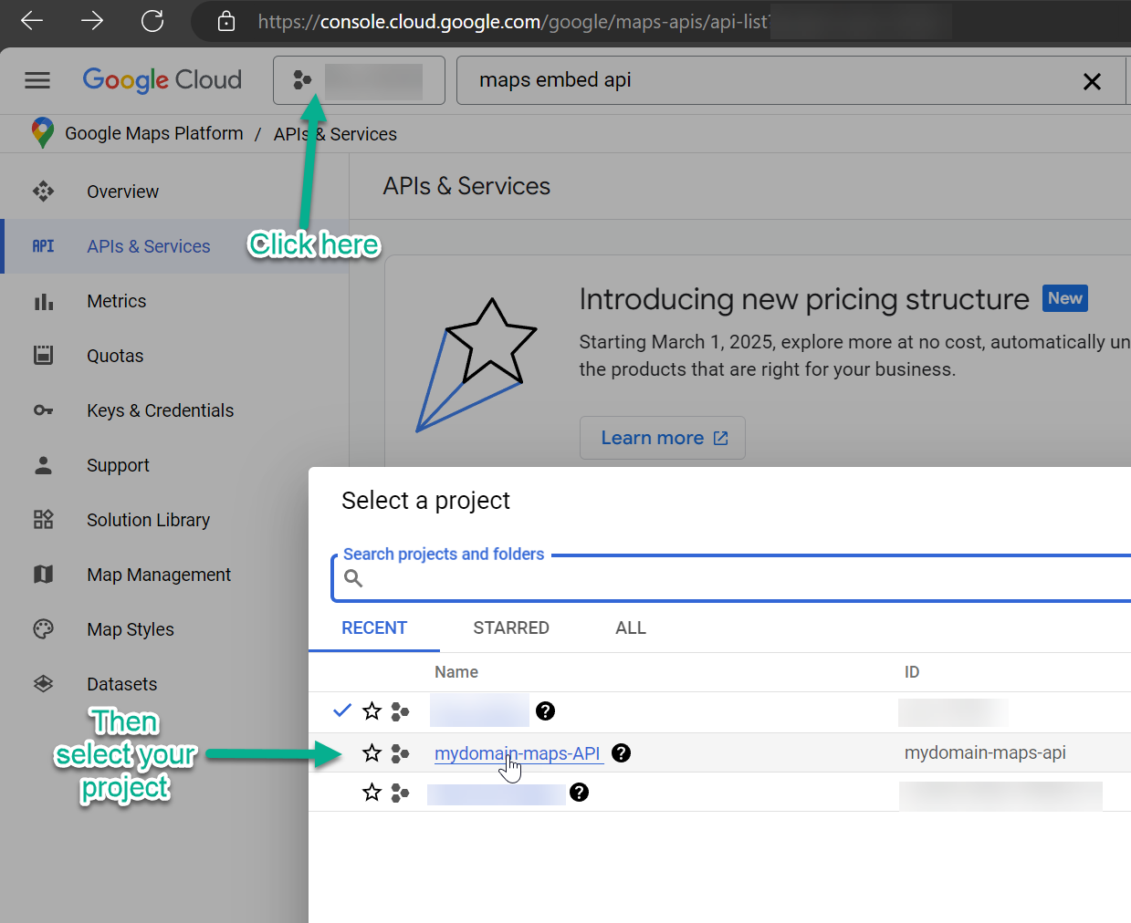This screenshot has width=1131, height=923.
Task: Click the New badge beside the pricing heading
Action: pyautogui.click(x=1065, y=298)
